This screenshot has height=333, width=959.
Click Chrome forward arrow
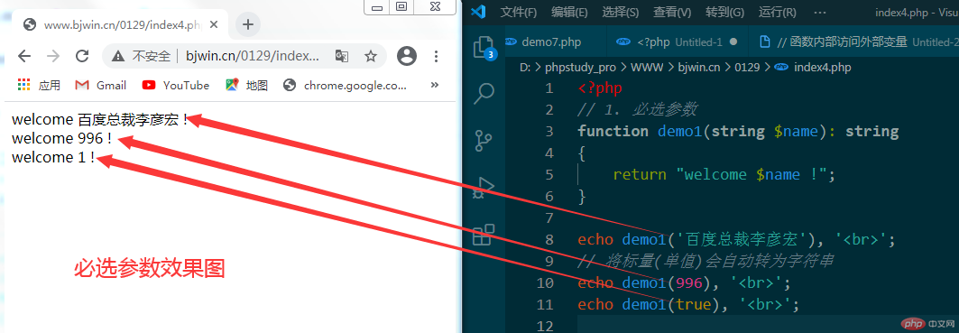(x=54, y=56)
